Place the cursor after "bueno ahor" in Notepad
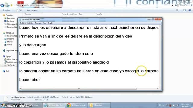This screenshot has height=108, width=193. click(40, 80)
